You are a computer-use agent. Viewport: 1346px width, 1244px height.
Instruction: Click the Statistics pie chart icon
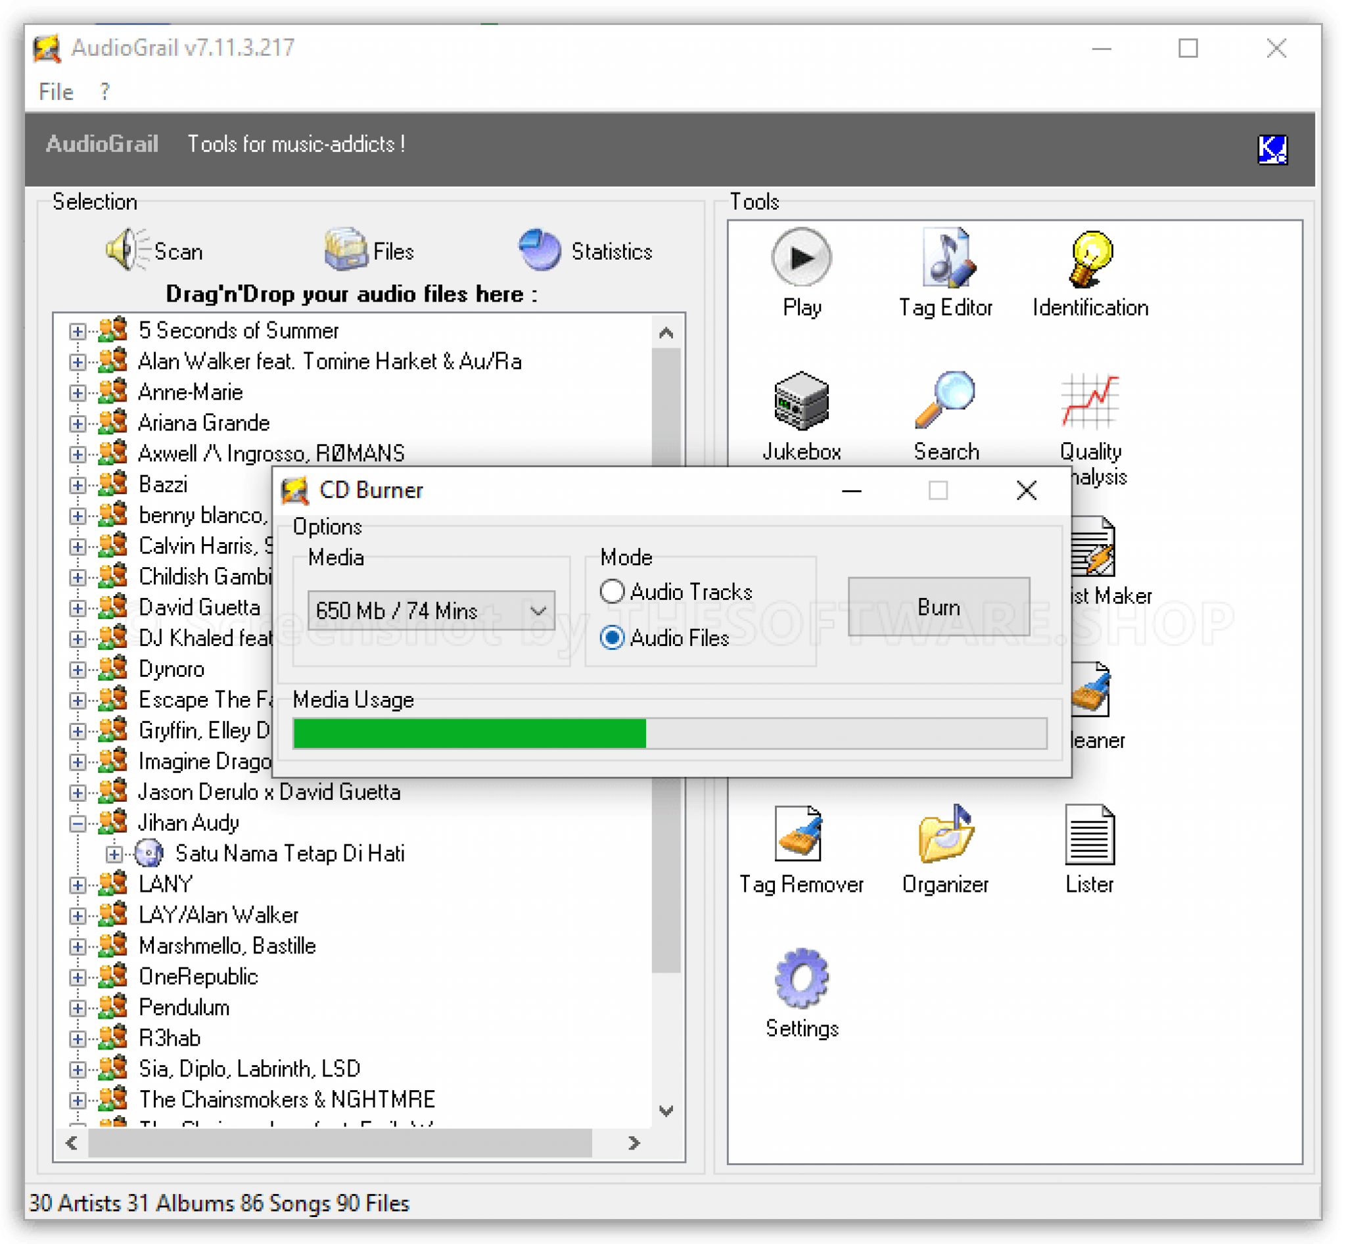[540, 250]
